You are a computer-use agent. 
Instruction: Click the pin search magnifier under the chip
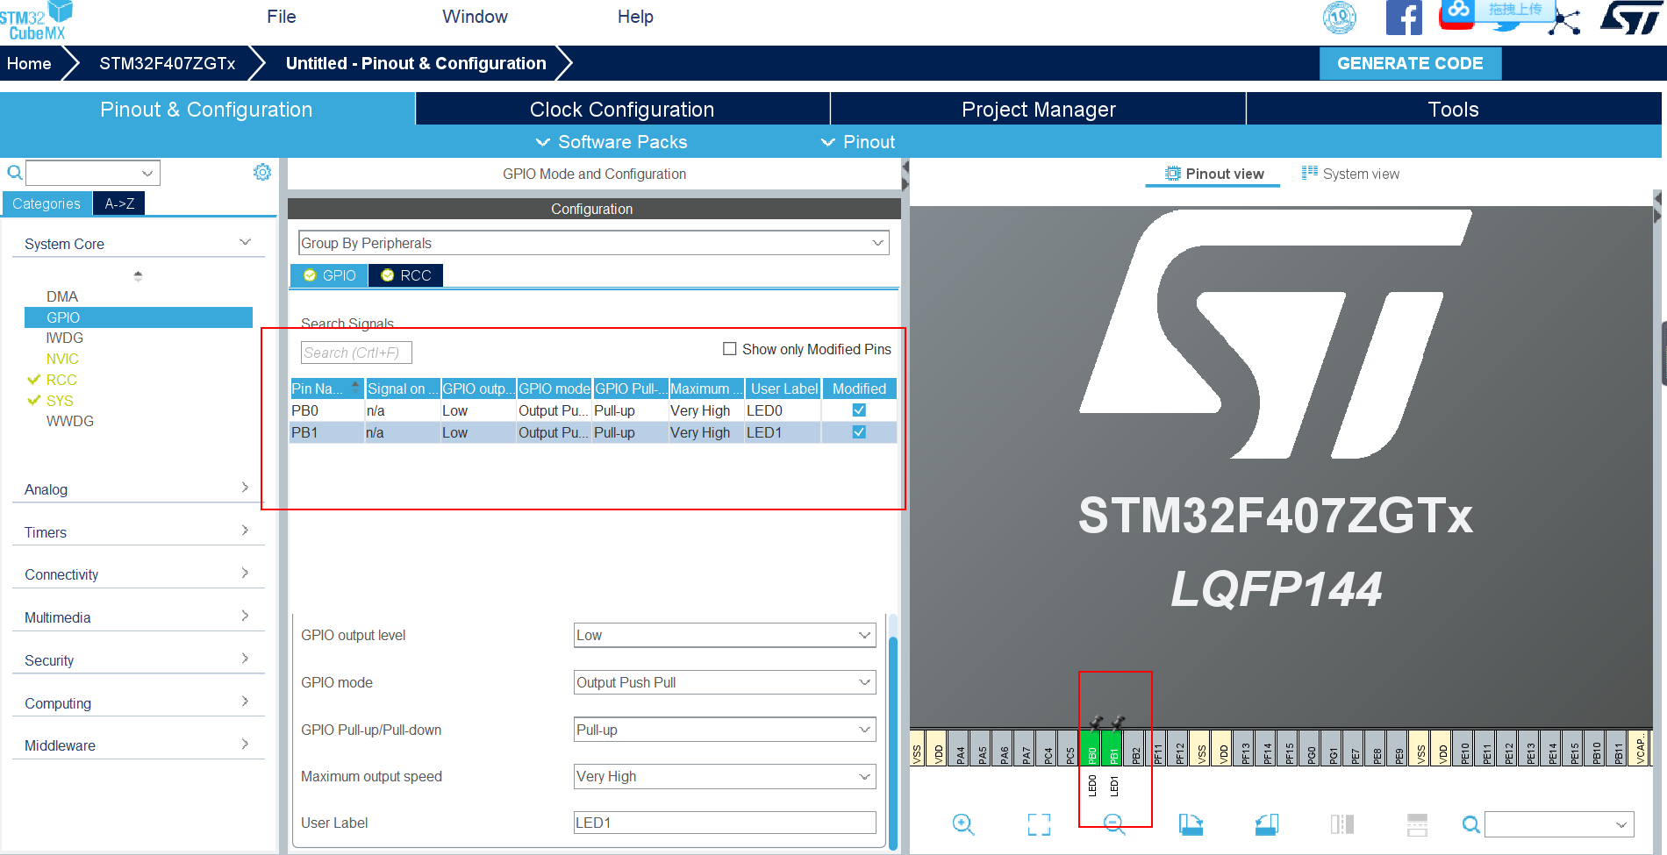pos(1471,824)
